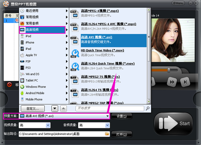201x145 pixels.
Task: Click the 高清MPEG-4视频 (*.mp4) title text
Action: 100,11
